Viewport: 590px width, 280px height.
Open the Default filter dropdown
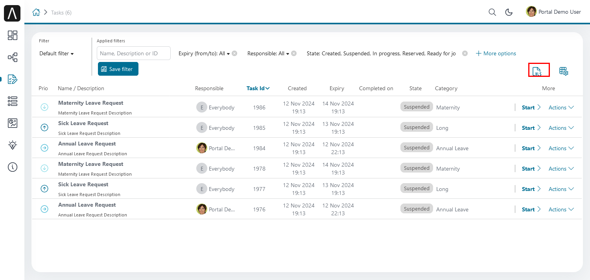pos(57,53)
